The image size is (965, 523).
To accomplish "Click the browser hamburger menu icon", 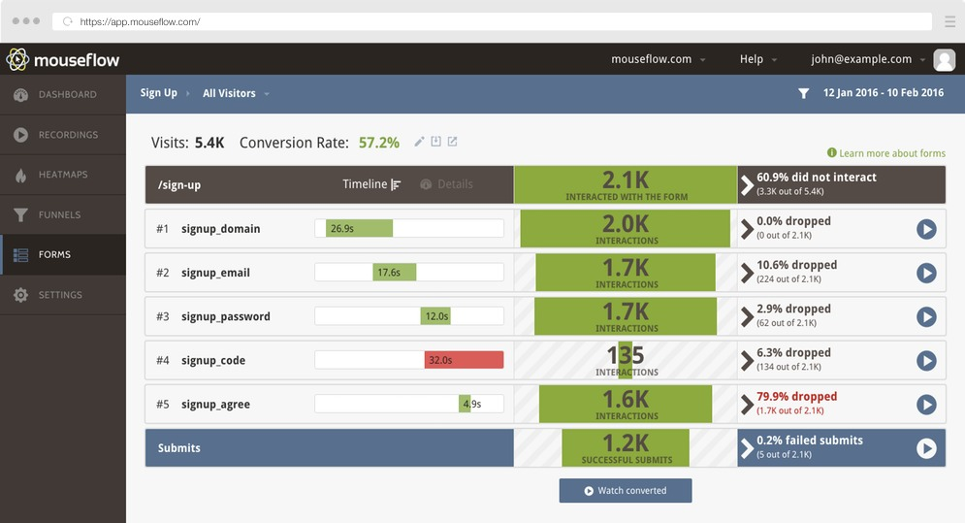I will (949, 22).
